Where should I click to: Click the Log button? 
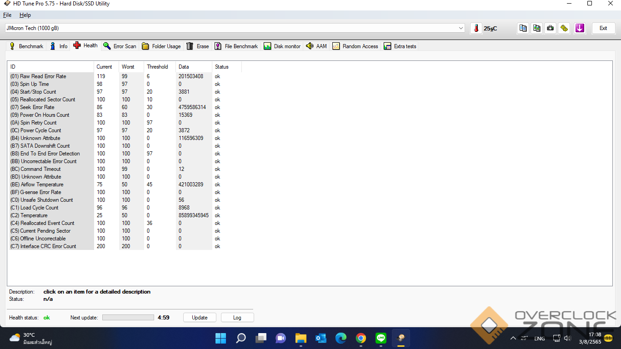237,318
